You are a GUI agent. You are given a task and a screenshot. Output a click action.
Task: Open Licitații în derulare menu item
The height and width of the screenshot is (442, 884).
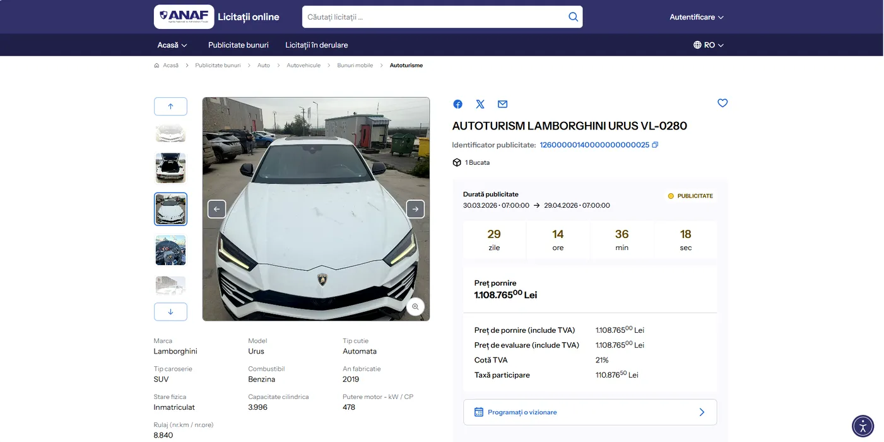pyautogui.click(x=316, y=45)
